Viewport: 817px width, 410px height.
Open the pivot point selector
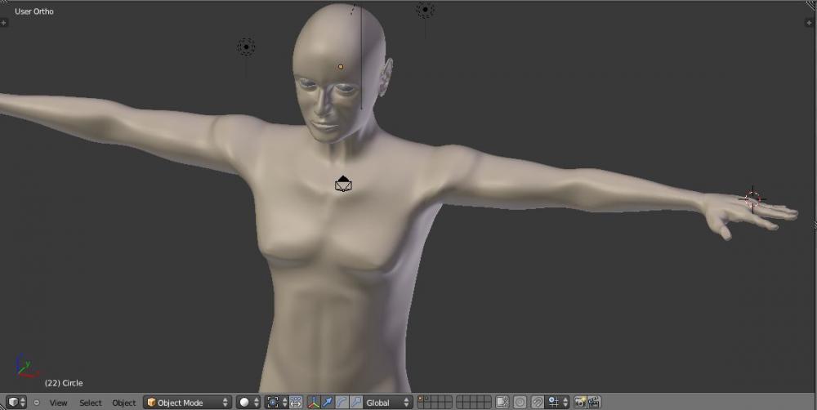coord(276,402)
